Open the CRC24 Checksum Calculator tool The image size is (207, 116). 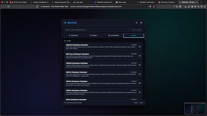pyautogui.click(x=103, y=83)
